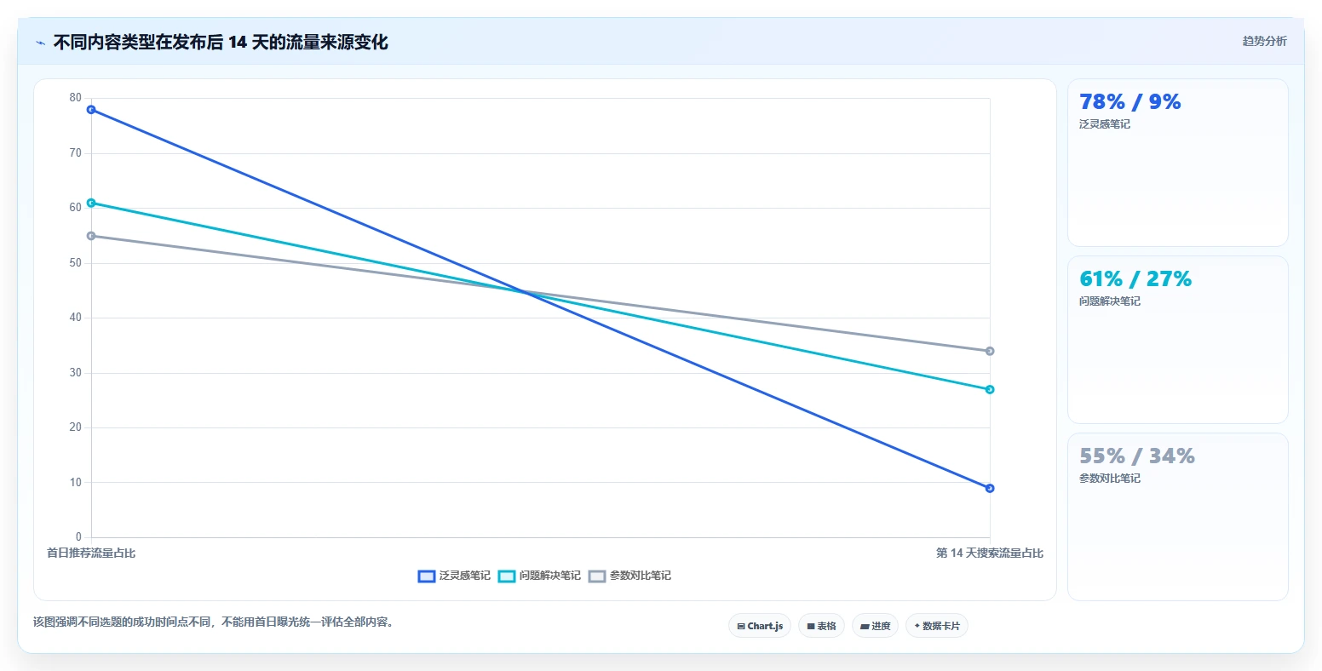1322x671 pixels.
Task: Click the 首日推荐流量占比 axis label
Action: tap(91, 553)
